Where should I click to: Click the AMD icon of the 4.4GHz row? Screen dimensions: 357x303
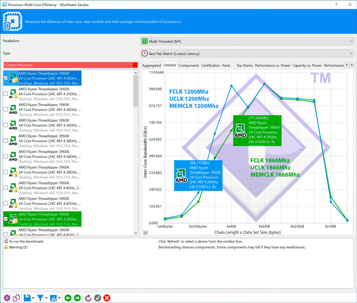pos(13,187)
